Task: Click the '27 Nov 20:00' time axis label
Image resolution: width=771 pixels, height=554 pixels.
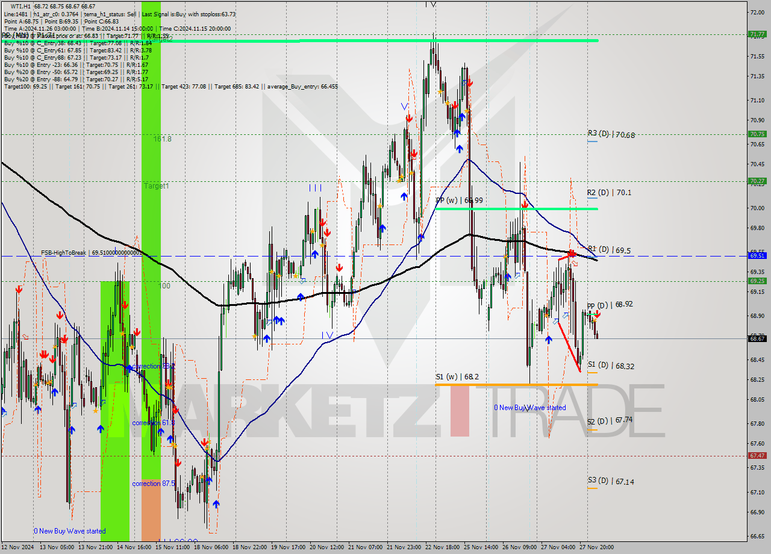Action: [x=596, y=547]
